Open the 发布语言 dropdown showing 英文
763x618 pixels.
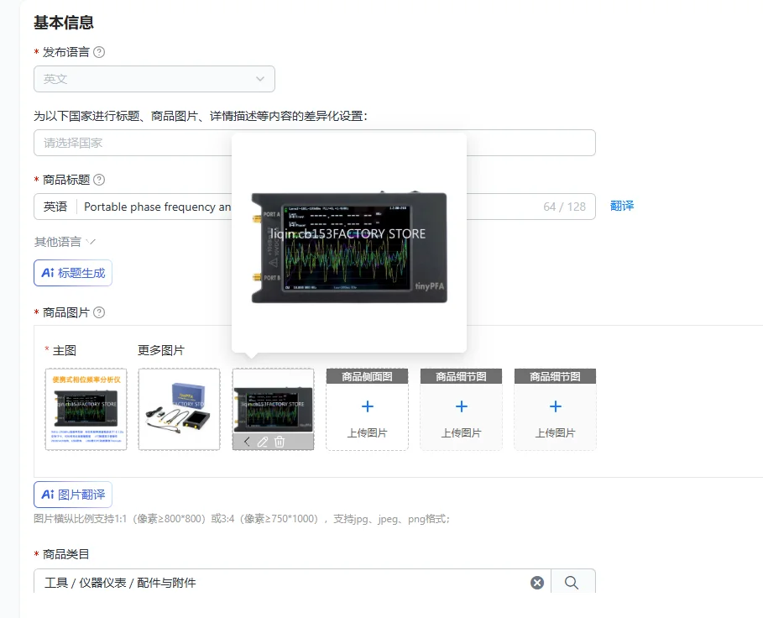[154, 79]
